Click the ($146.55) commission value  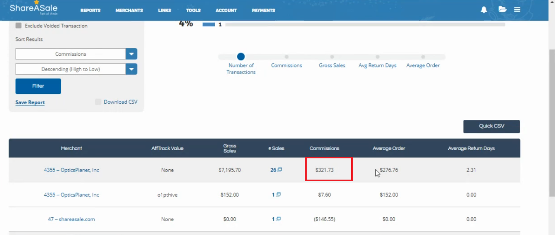point(324,219)
